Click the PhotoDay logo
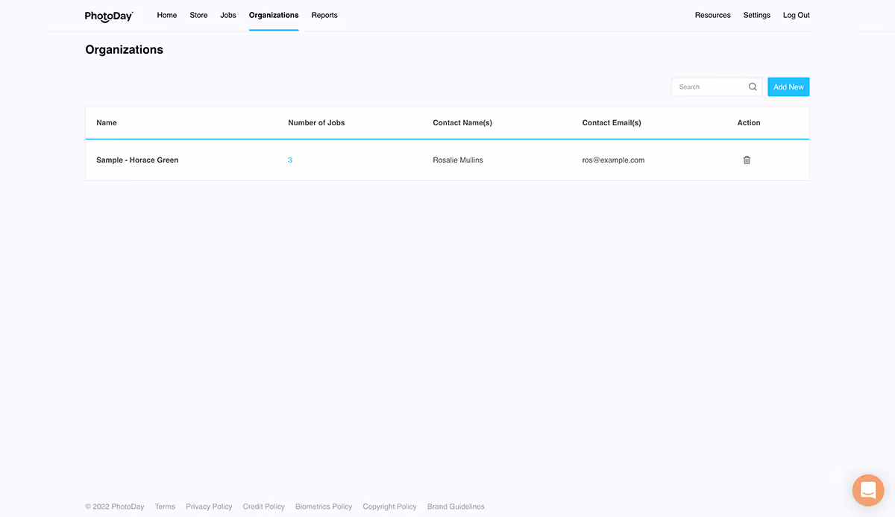Image resolution: width=895 pixels, height=517 pixels. point(109,16)
